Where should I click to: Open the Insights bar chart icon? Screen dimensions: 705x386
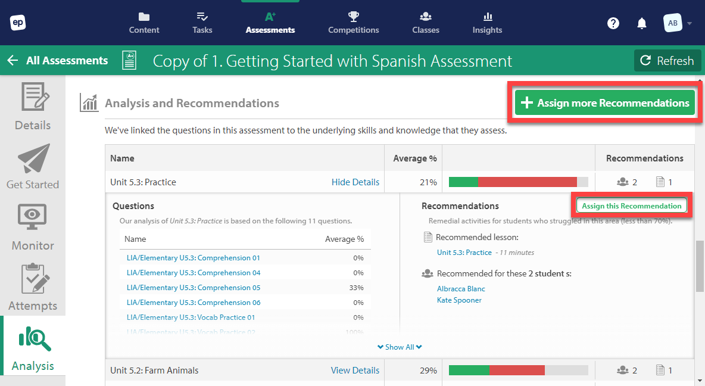coord(488,17)
